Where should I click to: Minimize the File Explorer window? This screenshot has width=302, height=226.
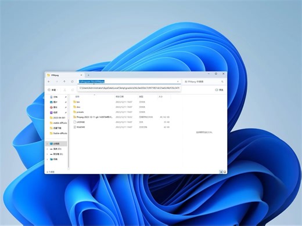[208, 74]
